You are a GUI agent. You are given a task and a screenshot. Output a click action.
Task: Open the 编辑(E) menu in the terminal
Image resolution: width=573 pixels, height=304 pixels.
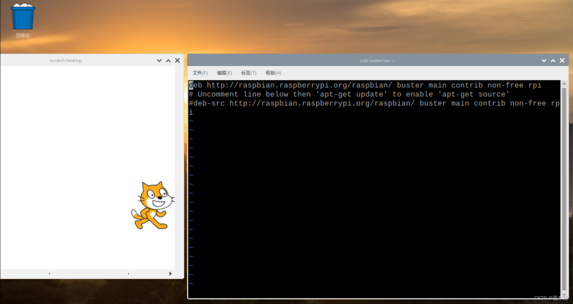pos(224,73)
